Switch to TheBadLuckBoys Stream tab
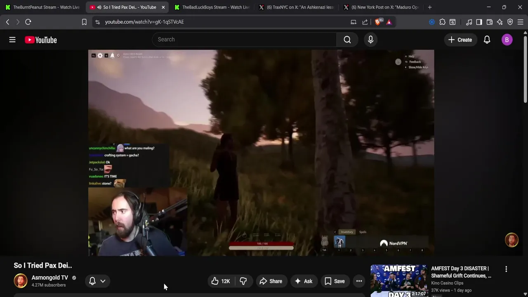The width and height of the screenshot is (528, 297). coord(212,7)
